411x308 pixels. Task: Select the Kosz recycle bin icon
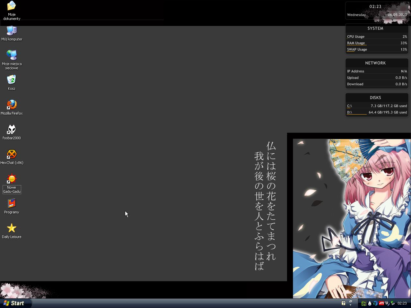pos(12,82)
